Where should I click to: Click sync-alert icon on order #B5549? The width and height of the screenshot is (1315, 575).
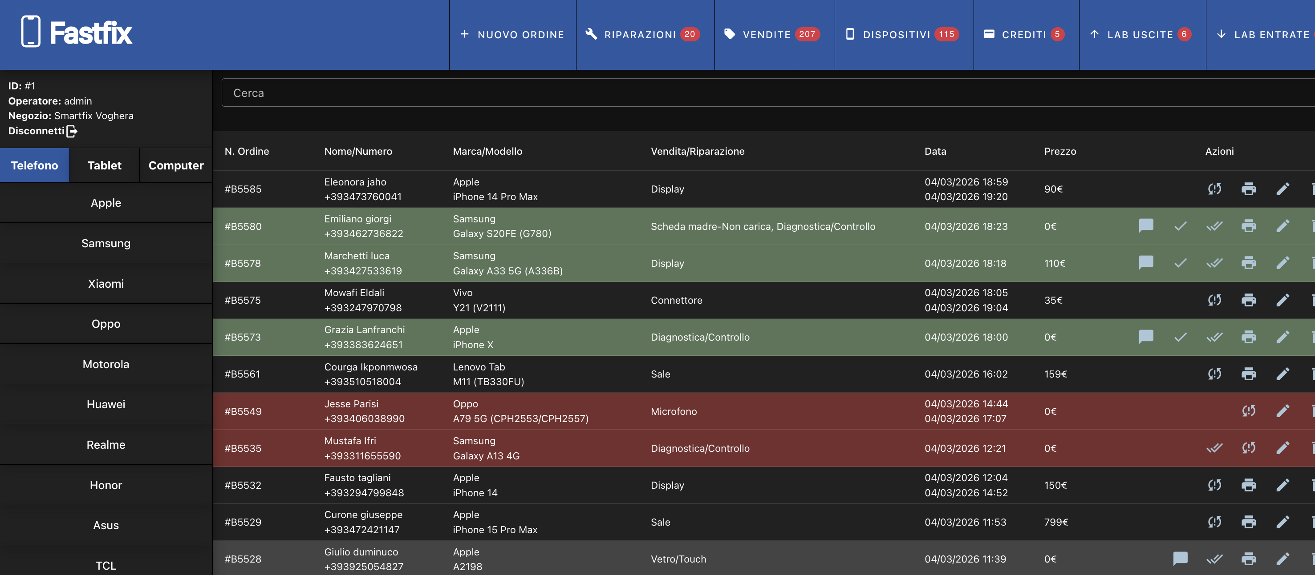[1248, 411]
